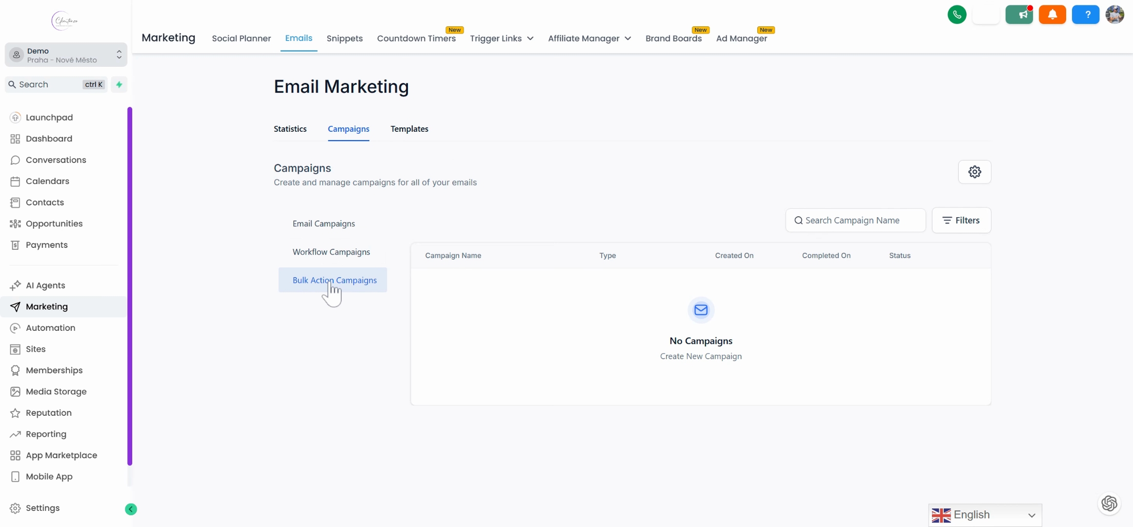This screenshot has width=1133, height=527.
Task: Open the Ad Manager tab
Action: pyautogui.click(x=741, y=38)
